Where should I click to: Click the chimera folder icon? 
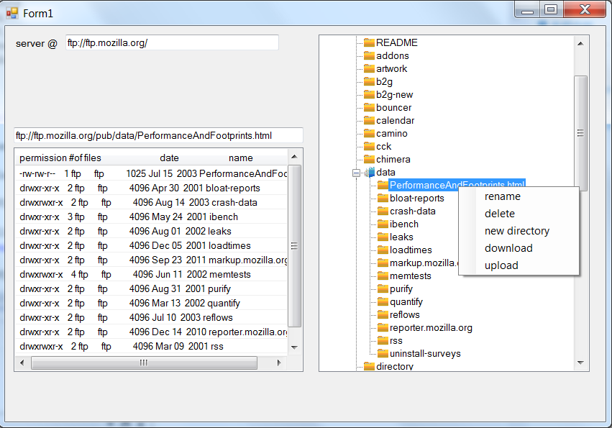coord(369,159)
